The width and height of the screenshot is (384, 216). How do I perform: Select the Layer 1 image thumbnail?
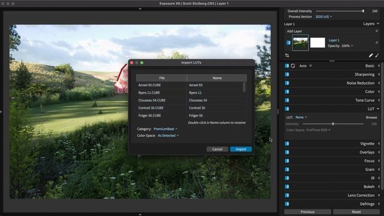coord(301,43)
